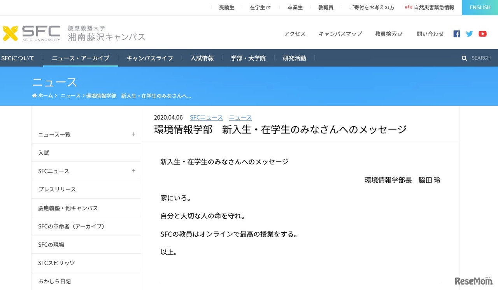The width and height of the screenshot is (498, 290).
Task: Click the home icon in the breadcrumb
Action: pyautogui.click(x=33, y=95)
